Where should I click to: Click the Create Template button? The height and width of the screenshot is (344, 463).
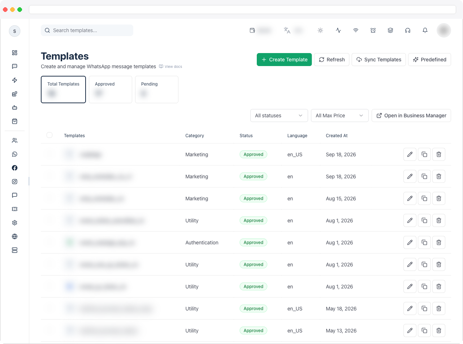point(284,60)
